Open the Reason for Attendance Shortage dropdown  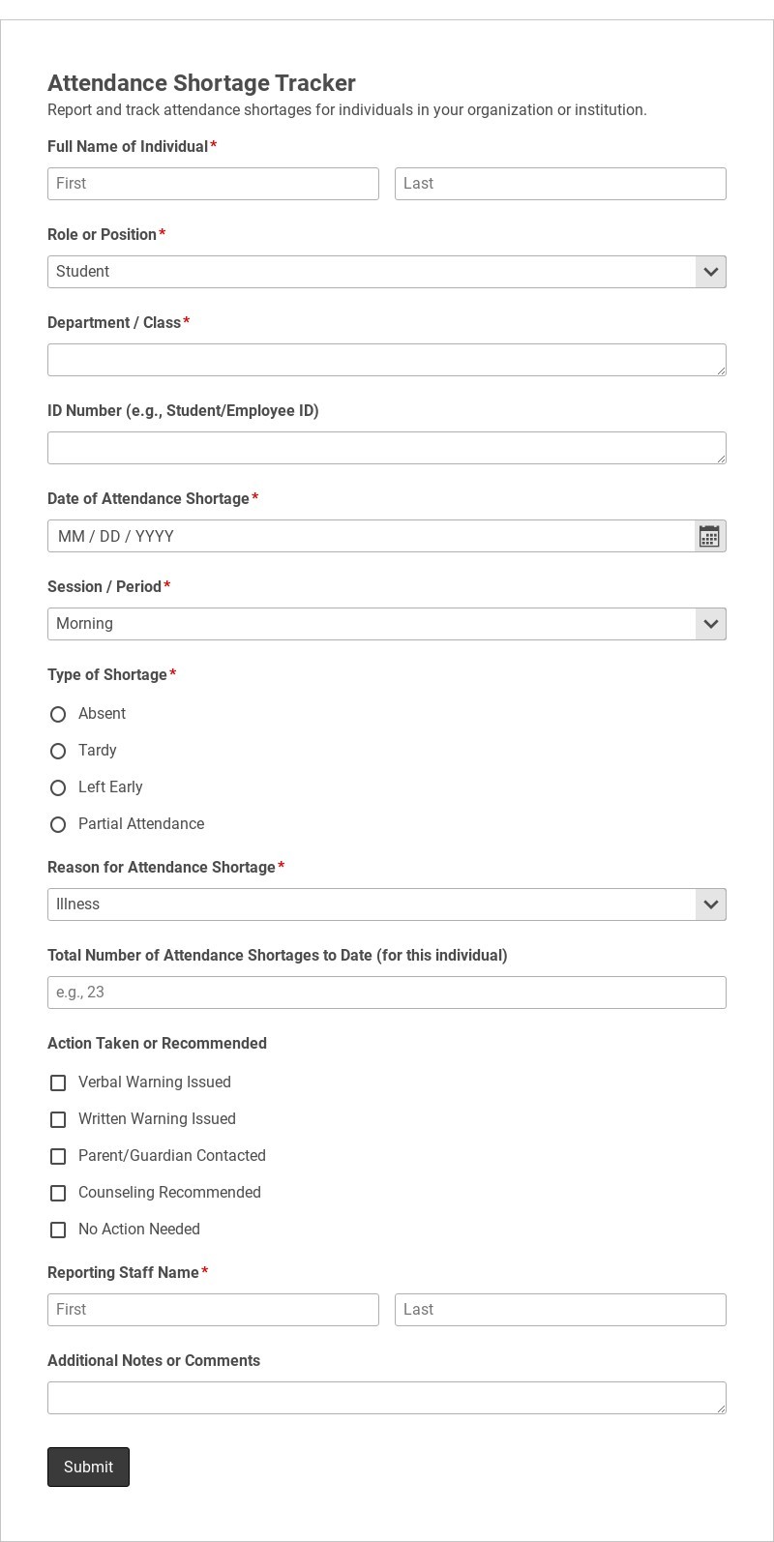tap(387, 904)
